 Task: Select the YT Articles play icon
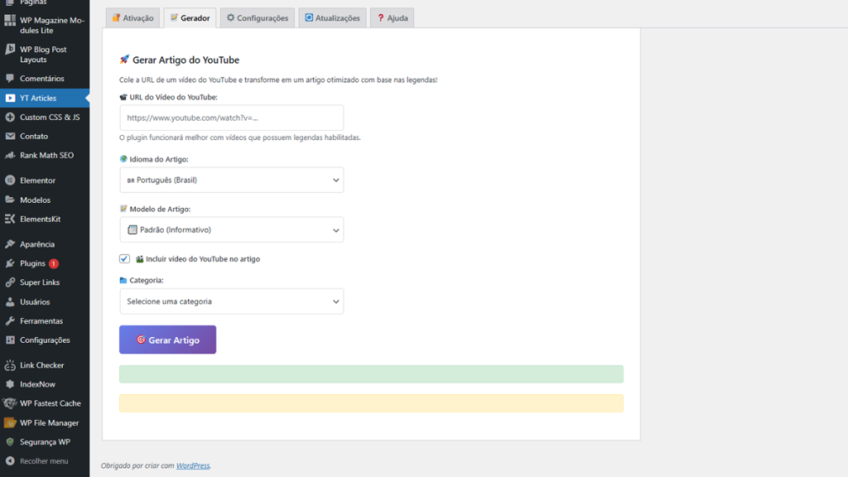[x=10, y=98]
